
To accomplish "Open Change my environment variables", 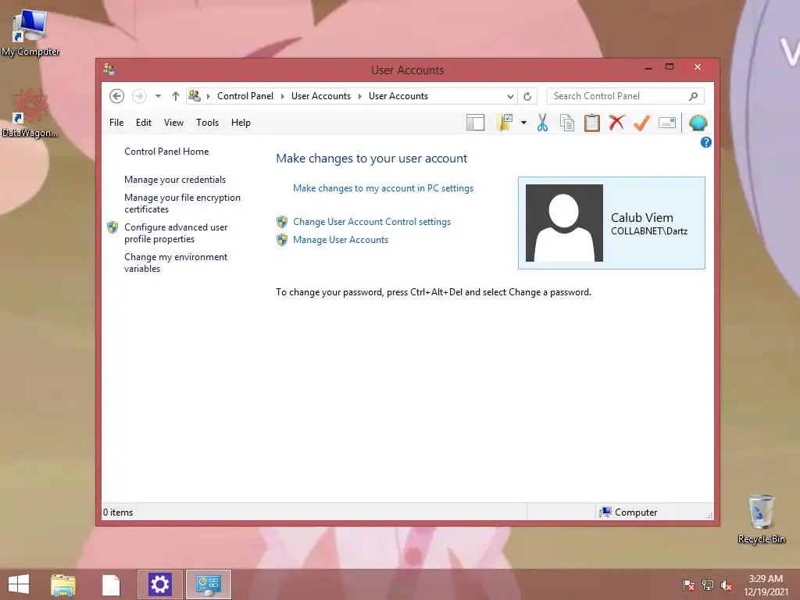I will pos(176,262).
